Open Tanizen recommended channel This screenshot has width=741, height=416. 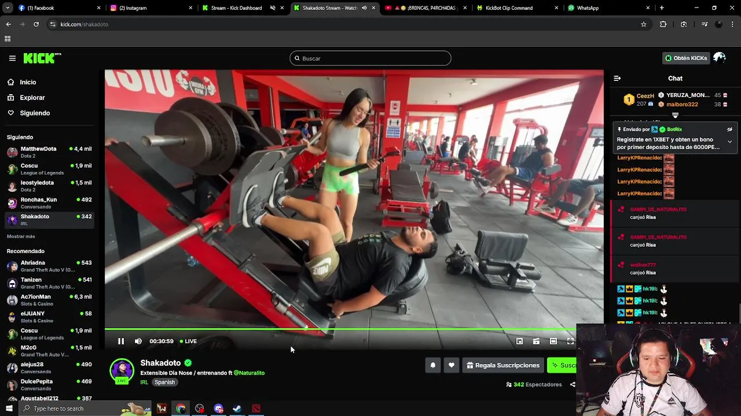[49, 283]
